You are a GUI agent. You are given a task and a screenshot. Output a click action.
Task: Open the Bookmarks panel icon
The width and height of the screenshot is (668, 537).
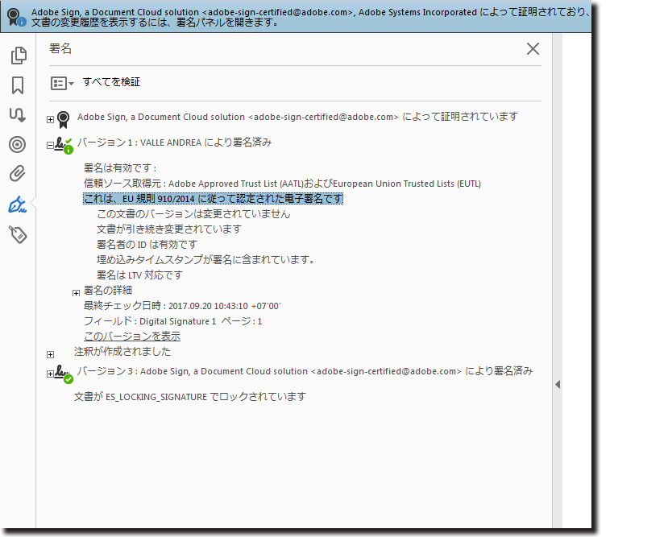(18, 85)
